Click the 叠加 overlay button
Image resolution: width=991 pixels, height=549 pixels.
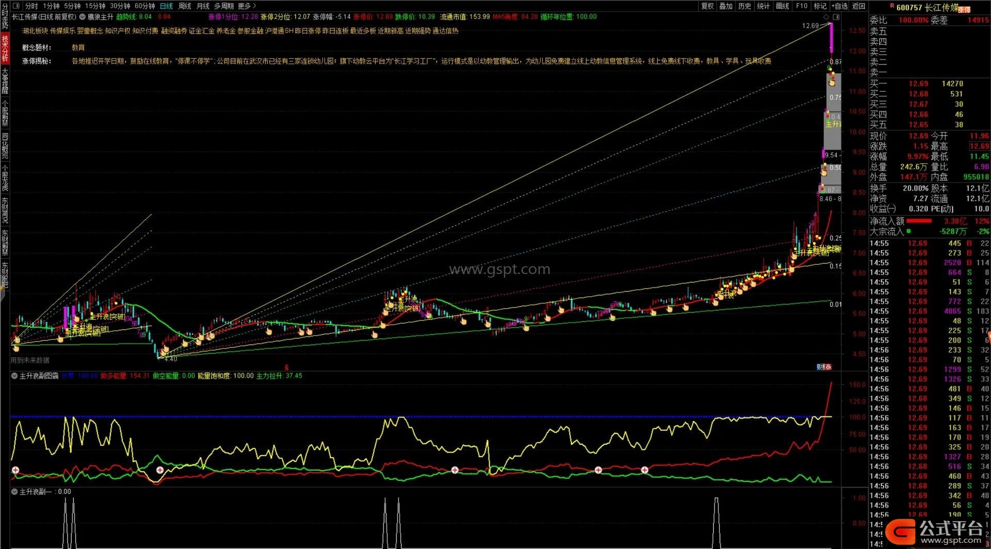pos(726,6)
